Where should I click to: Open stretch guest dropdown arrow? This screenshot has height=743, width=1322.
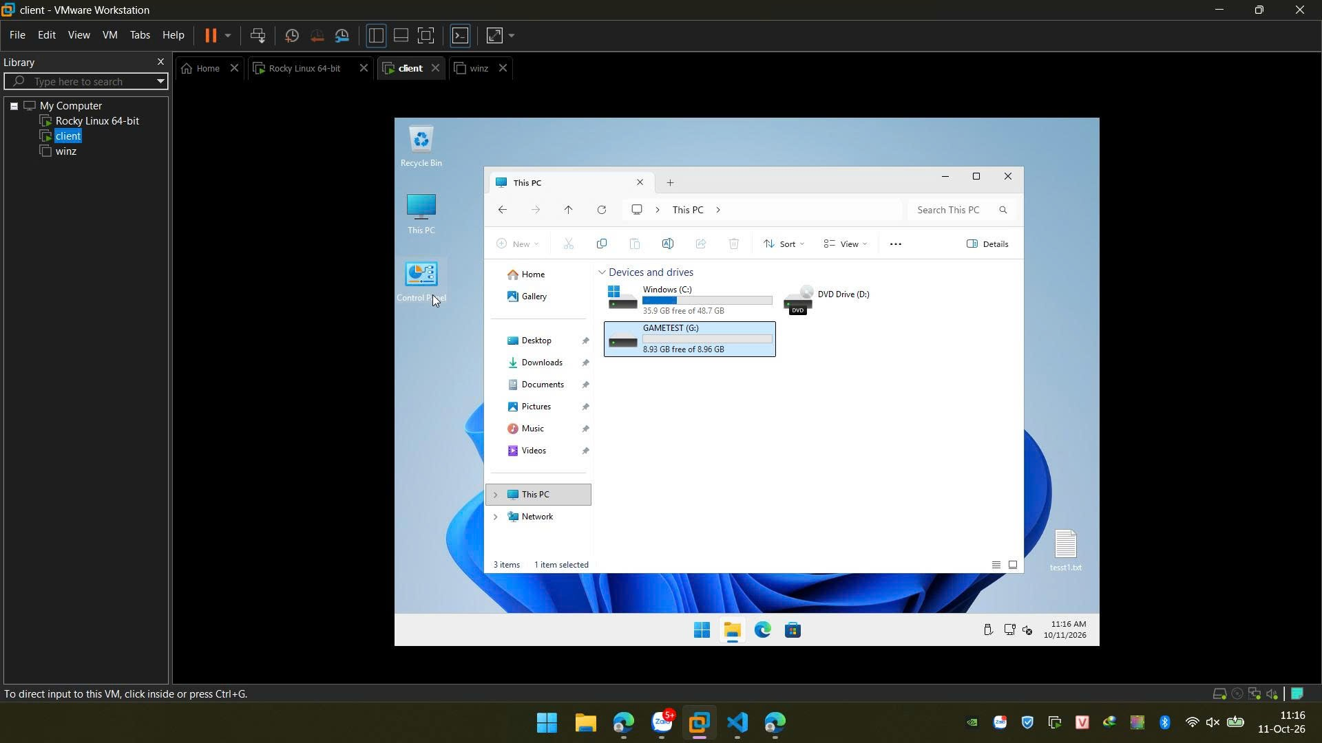(512, 35)
